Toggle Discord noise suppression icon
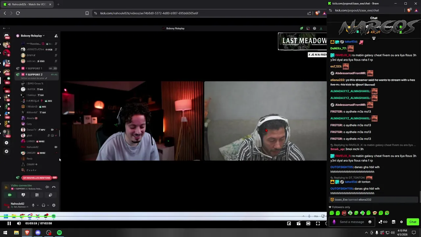The width and height of the screenshot is (421, 237). (x=47, y=187)
